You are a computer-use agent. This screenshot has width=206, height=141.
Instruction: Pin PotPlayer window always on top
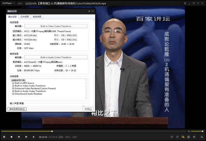click(185, 4)
